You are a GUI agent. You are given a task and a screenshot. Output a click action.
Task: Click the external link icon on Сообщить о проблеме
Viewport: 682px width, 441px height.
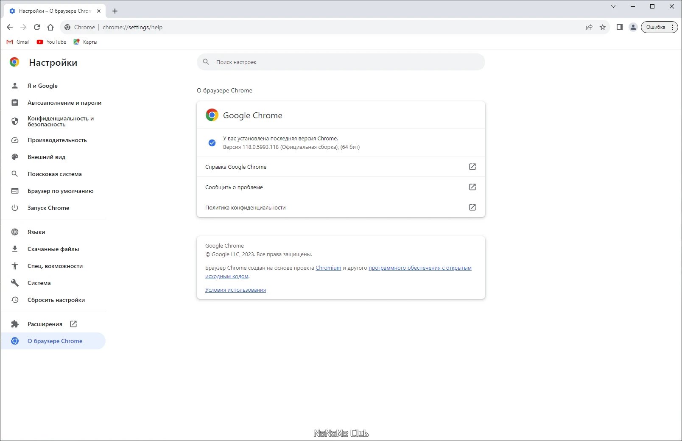tap(472, 187)
